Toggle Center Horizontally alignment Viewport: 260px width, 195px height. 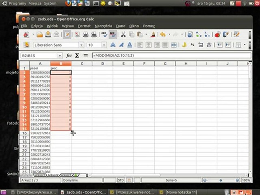(x=149, y=45)
